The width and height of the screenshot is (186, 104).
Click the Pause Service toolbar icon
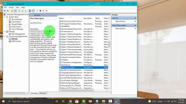click(44, 11)
